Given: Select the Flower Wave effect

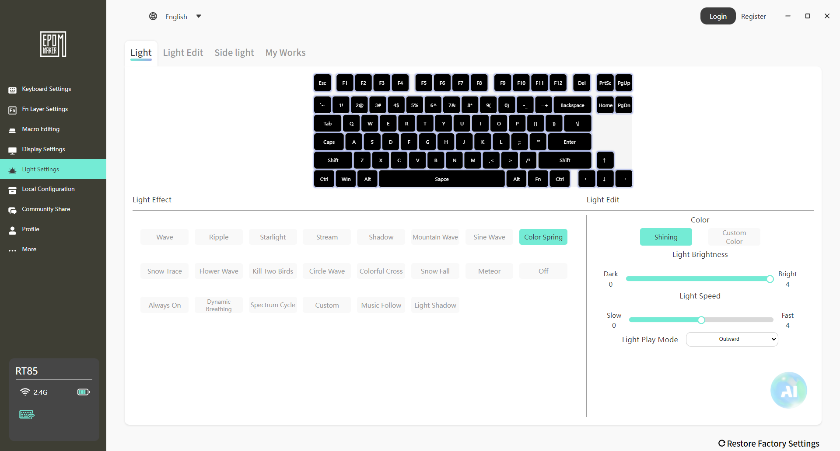Looking at the screenshot, I should 219,271.
